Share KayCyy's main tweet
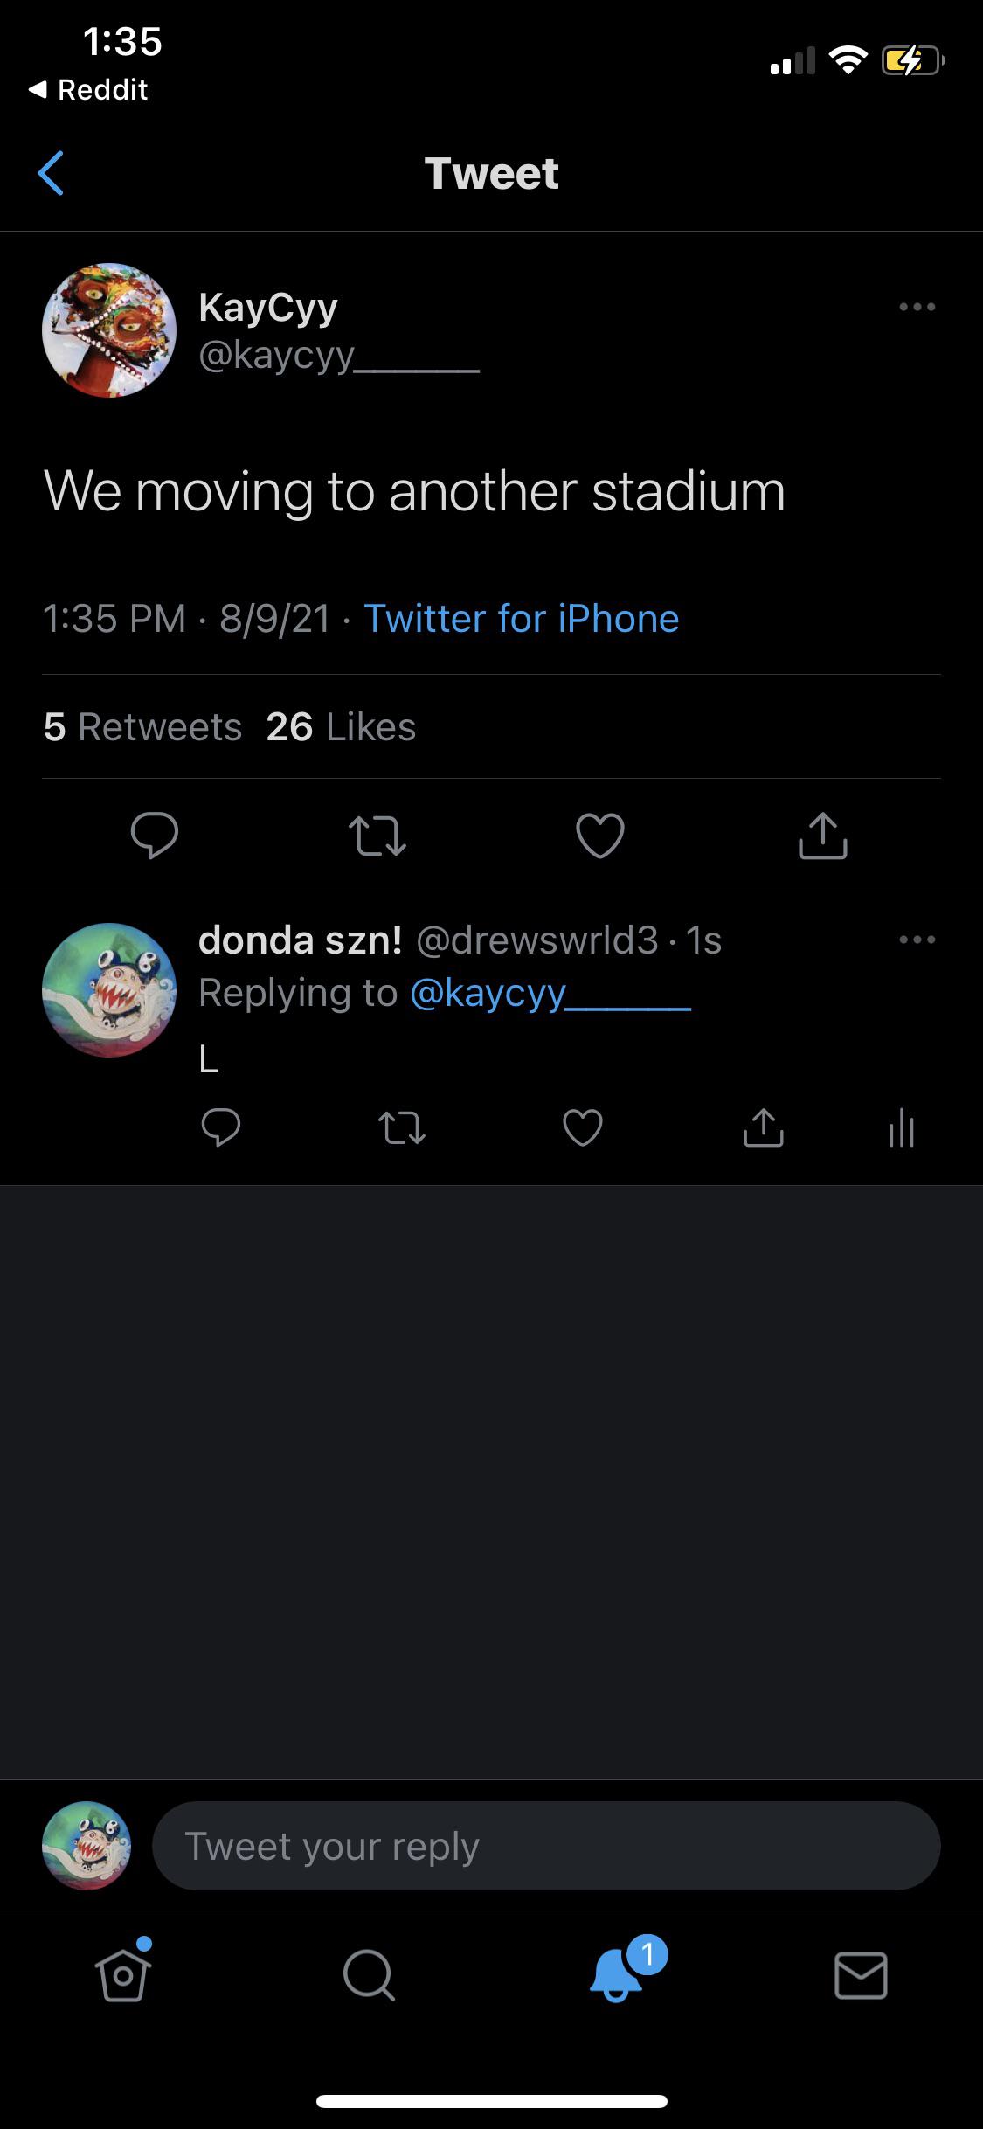 822,836
